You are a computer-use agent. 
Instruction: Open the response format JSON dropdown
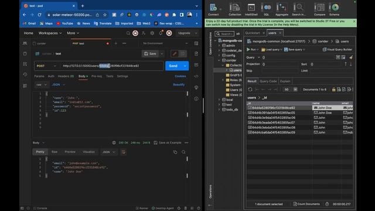point(109,152)
